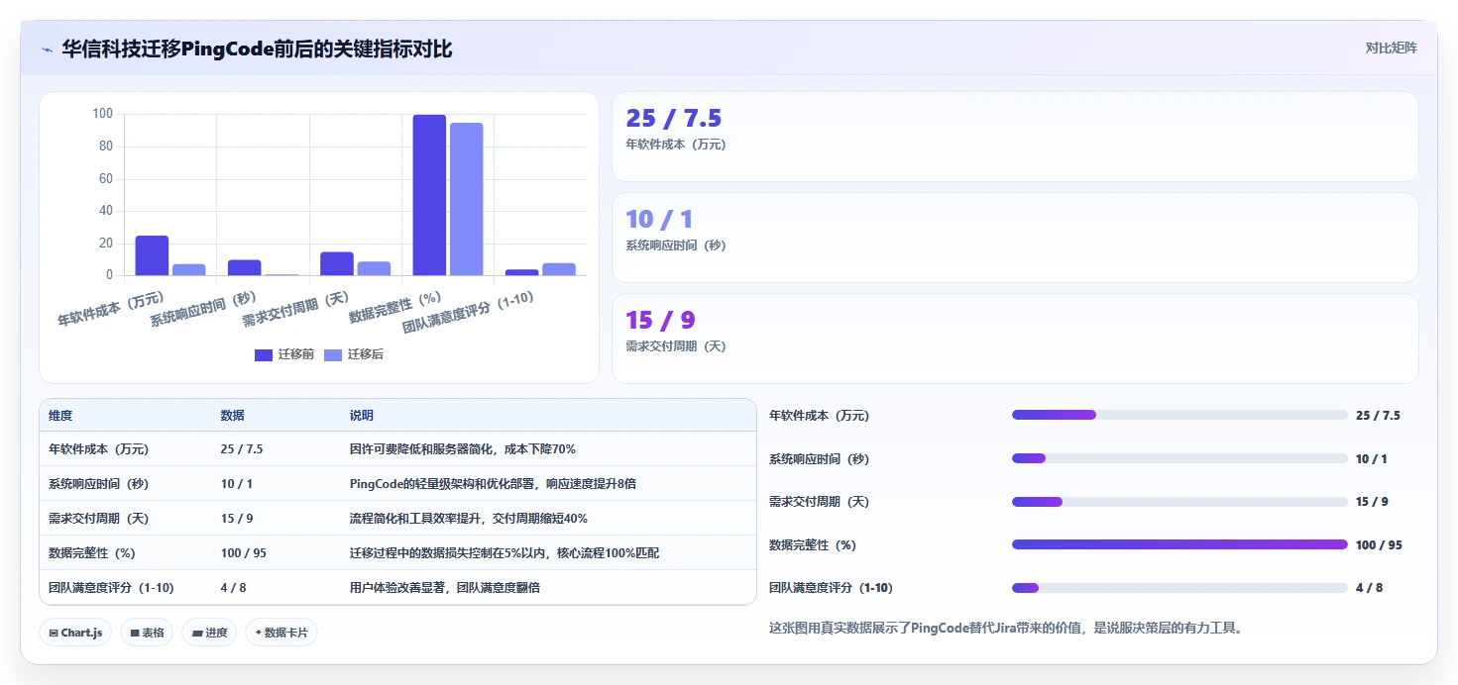Click the 15 / 9 stat card
Viewport: 1458px width, 685px height.
(1015, 339)
